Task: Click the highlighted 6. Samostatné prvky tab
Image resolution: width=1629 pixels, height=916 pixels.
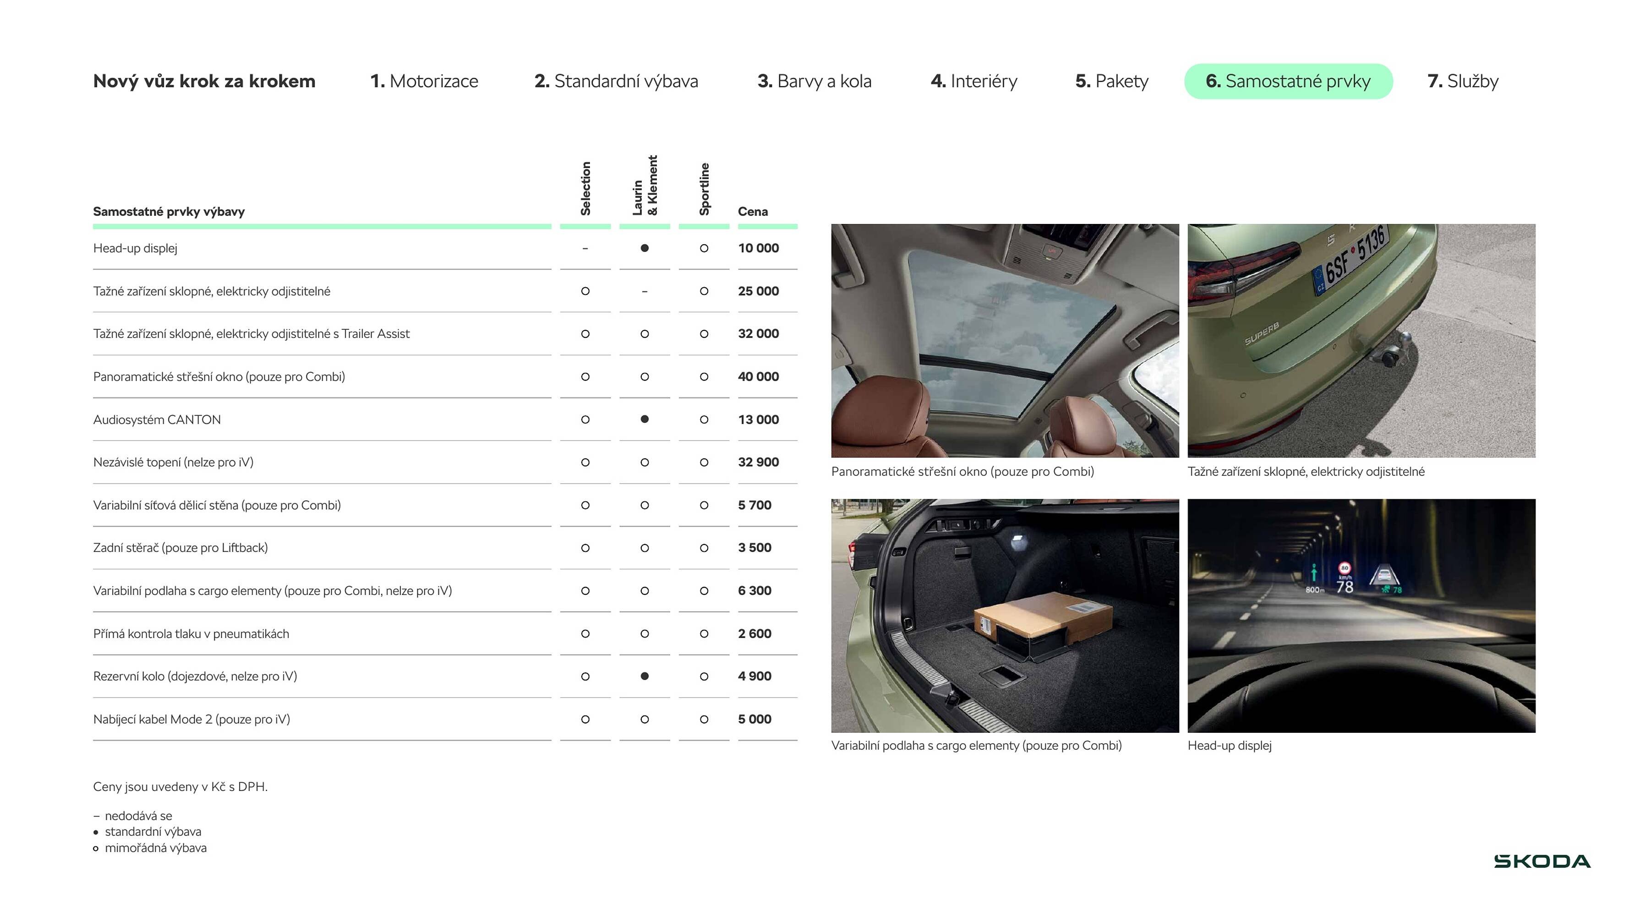Action: pos(1288,81)
